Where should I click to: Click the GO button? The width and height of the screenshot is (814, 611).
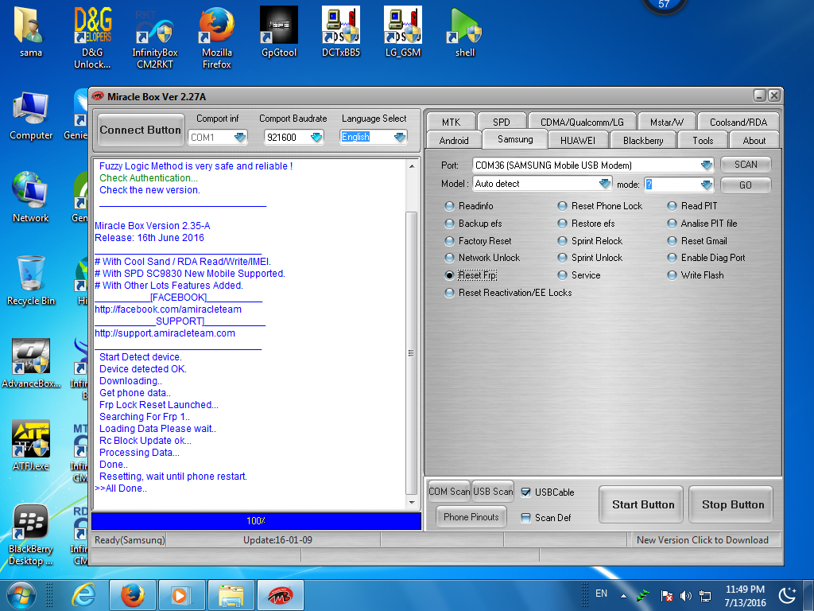(746, 185)
